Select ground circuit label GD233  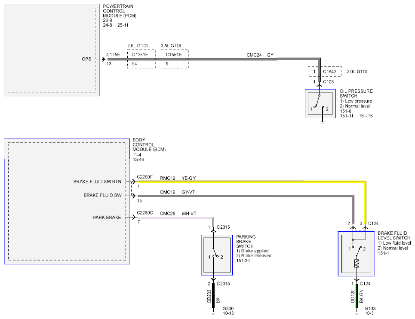[x=209, y=297]
